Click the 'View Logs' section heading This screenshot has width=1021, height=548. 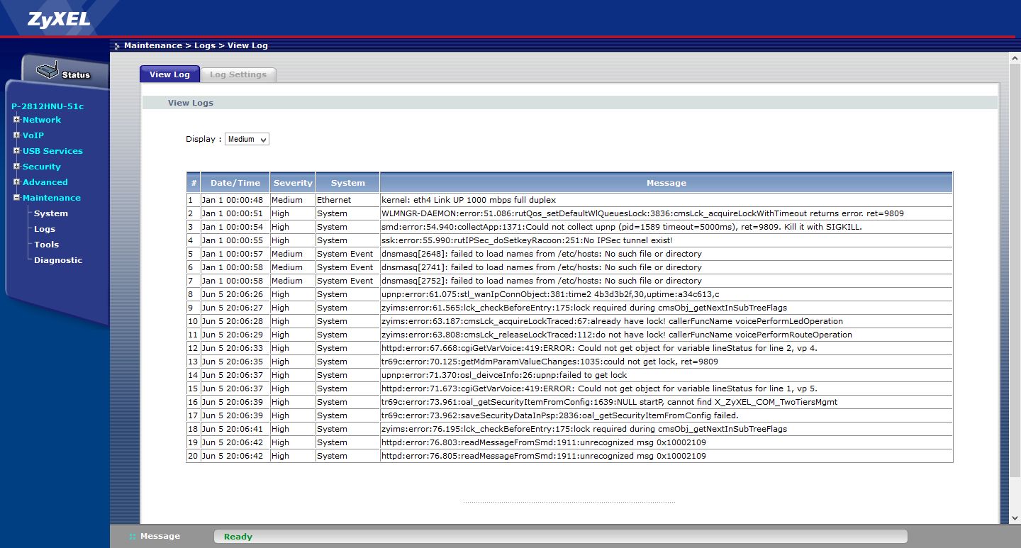191,103
